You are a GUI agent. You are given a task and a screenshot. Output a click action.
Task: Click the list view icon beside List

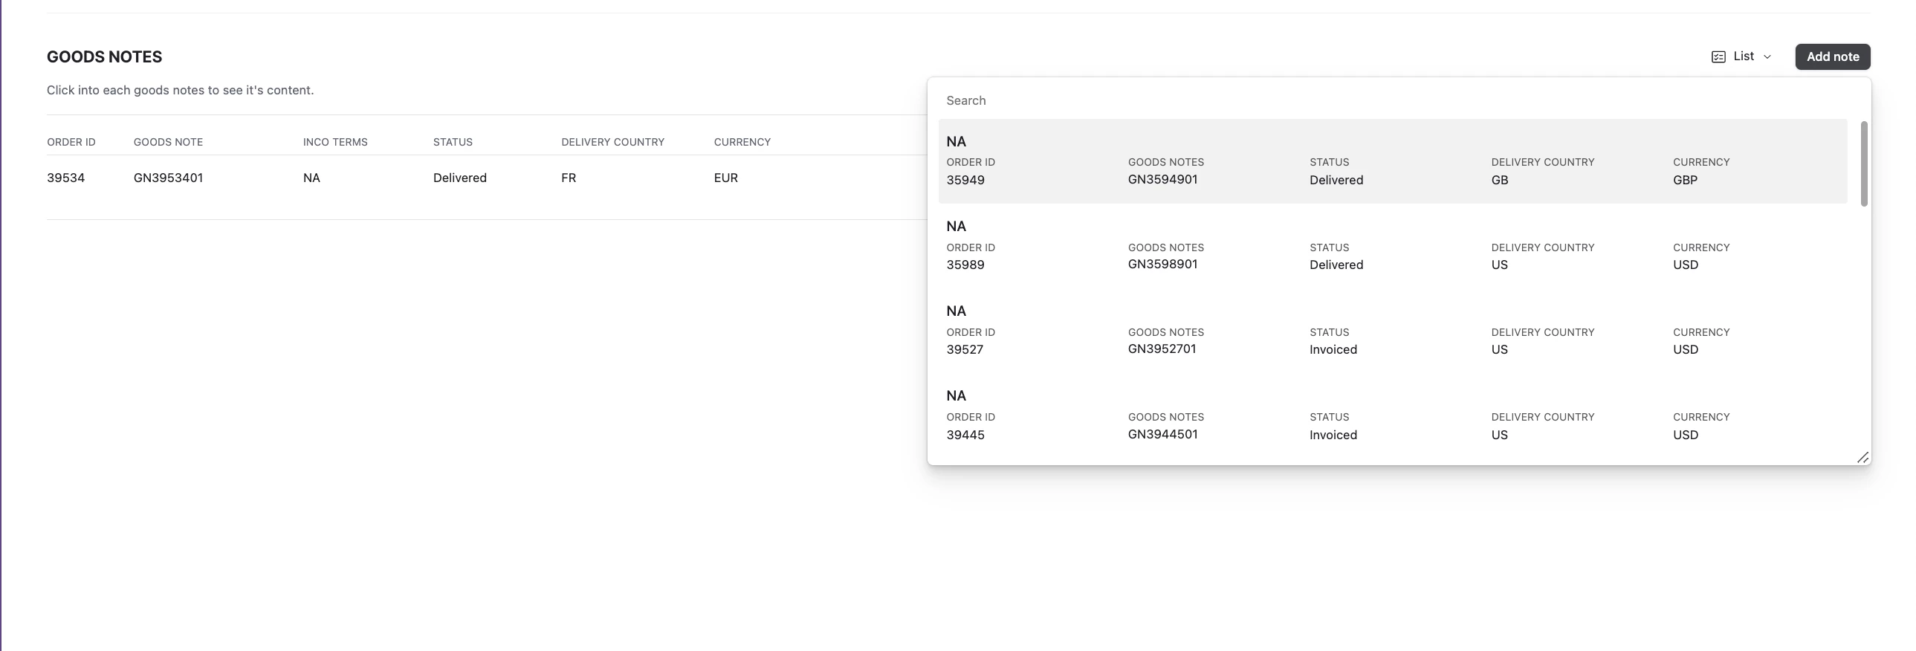[x=1718, y=57]
